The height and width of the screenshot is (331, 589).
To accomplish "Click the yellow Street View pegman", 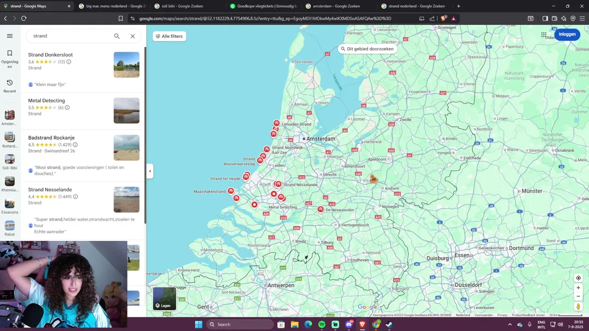I will pos(578,306).
